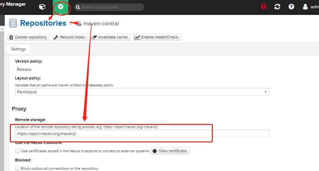Viewport: 319px width, 171px height.
Task: Click the Proxy section heading
Action: tap(19, 109)
